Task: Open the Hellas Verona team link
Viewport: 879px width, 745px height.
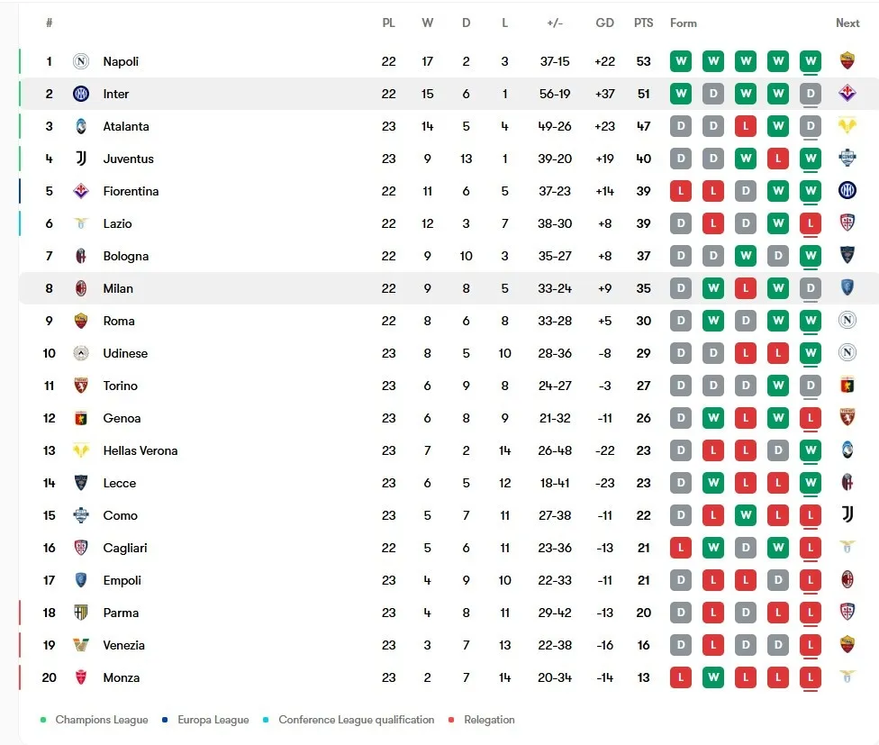Action: tap(140, 450)
